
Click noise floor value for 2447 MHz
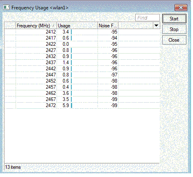coord(114,75)
